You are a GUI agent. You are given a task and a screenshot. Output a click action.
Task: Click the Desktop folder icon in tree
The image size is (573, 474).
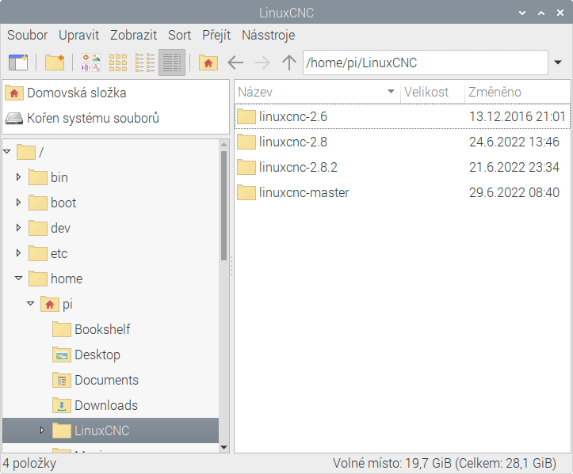[x=62, y=355]
